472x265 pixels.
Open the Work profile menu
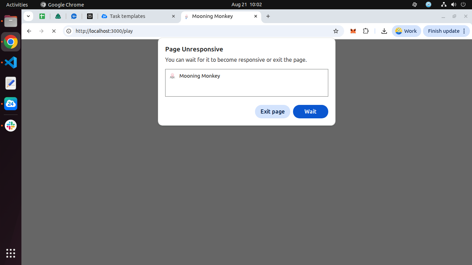406,31
